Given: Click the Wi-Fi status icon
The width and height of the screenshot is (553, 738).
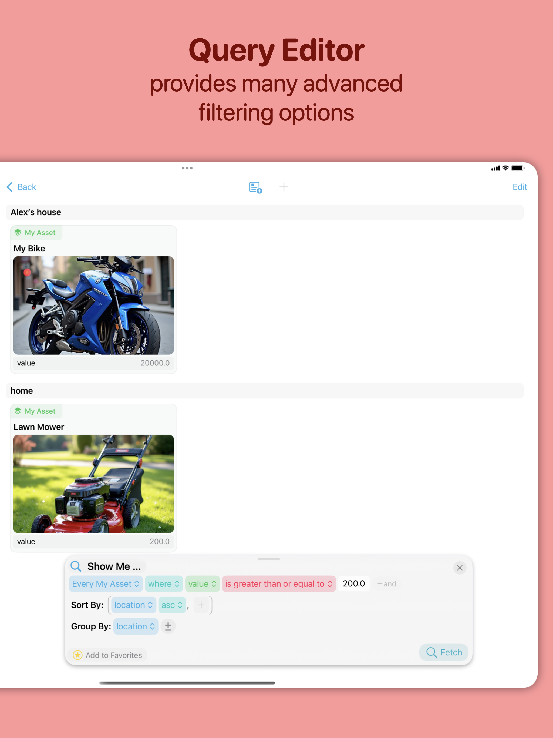Looking at the screenshot, I should coord(506,168).
